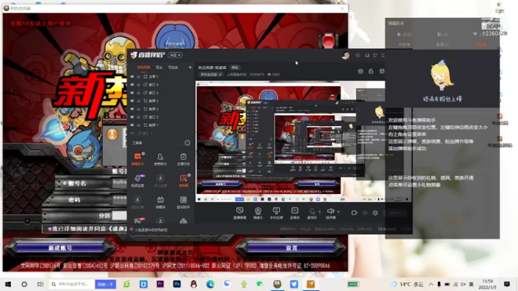
Task: Open the 分区 server dropdown in game login
Action: [x=119, y=216]
